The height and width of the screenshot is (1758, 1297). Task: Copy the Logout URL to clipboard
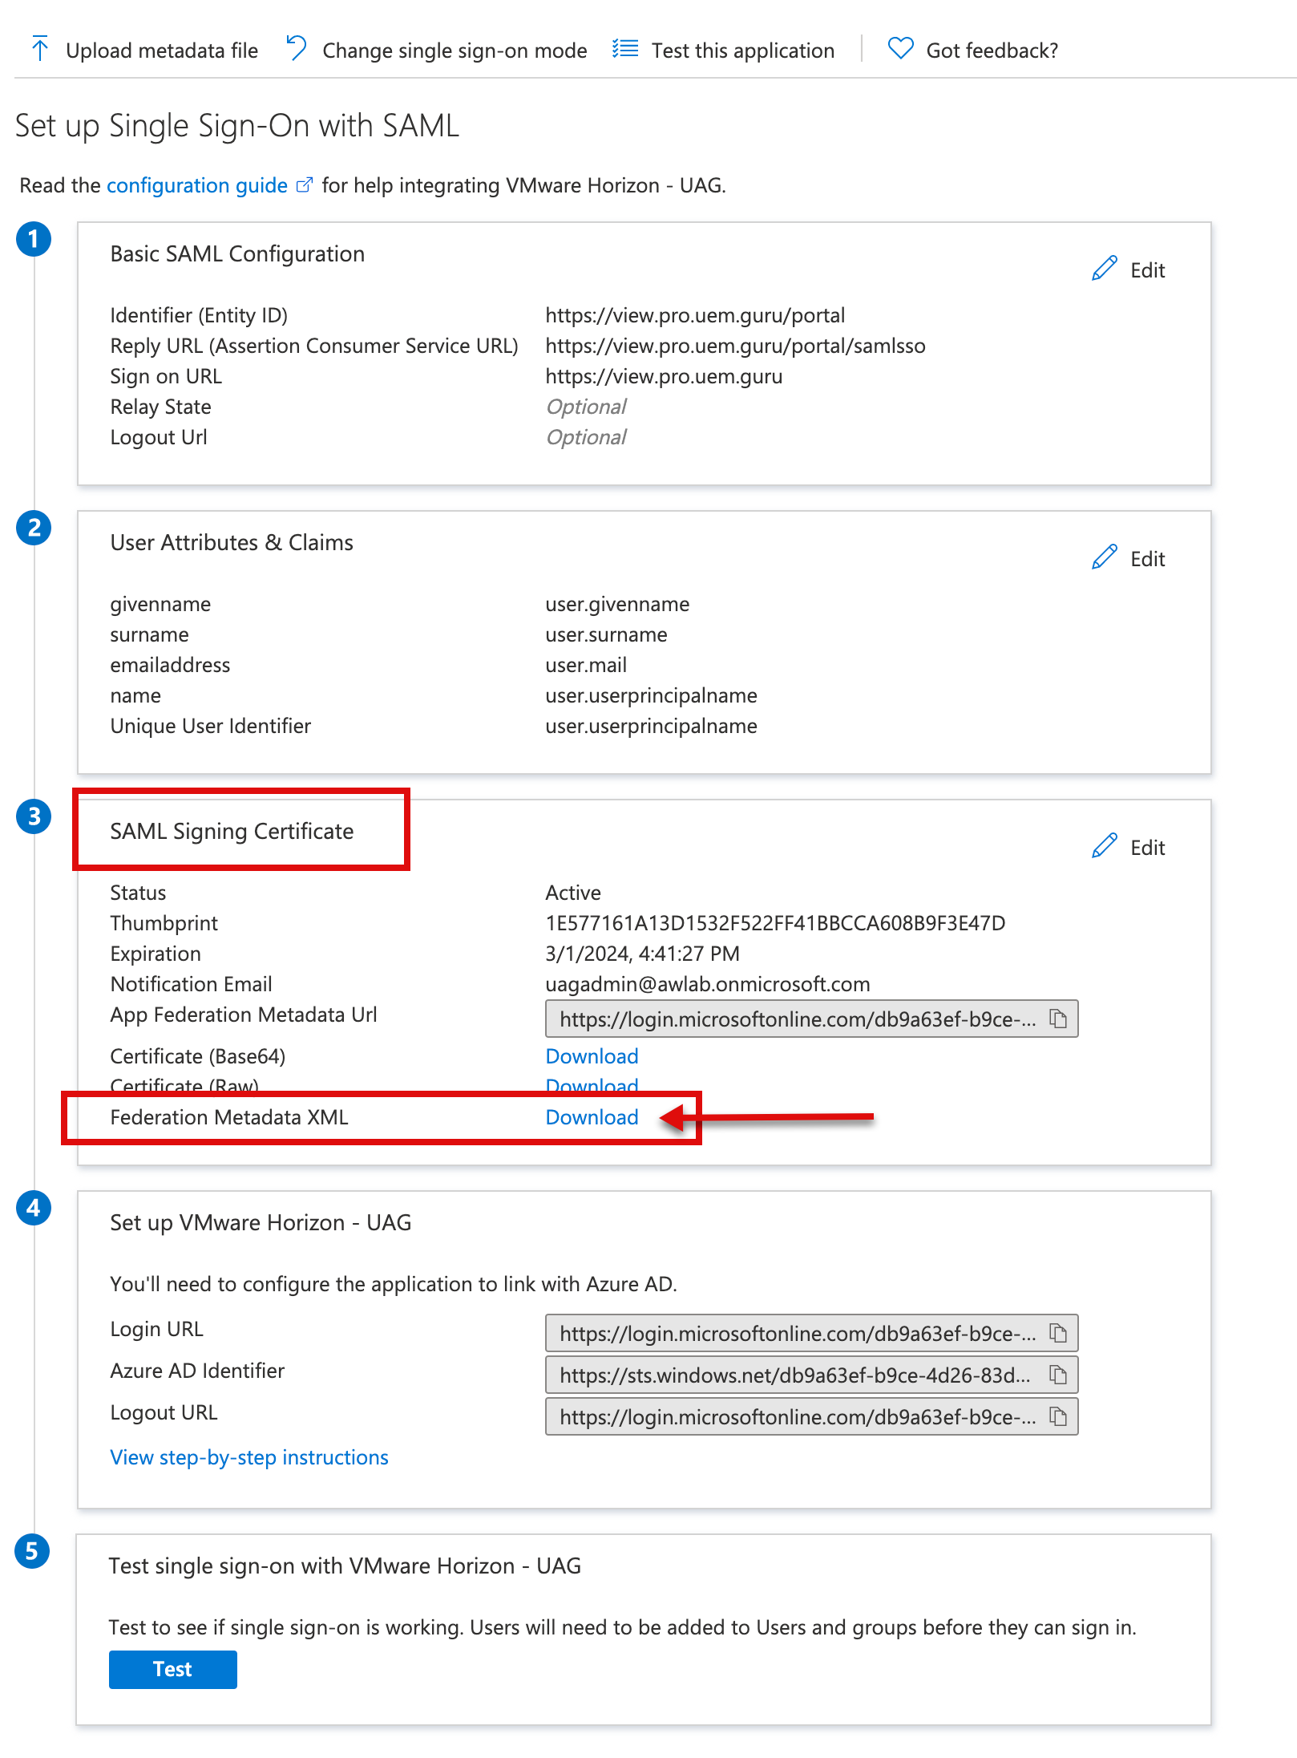click(1059, 1416)
